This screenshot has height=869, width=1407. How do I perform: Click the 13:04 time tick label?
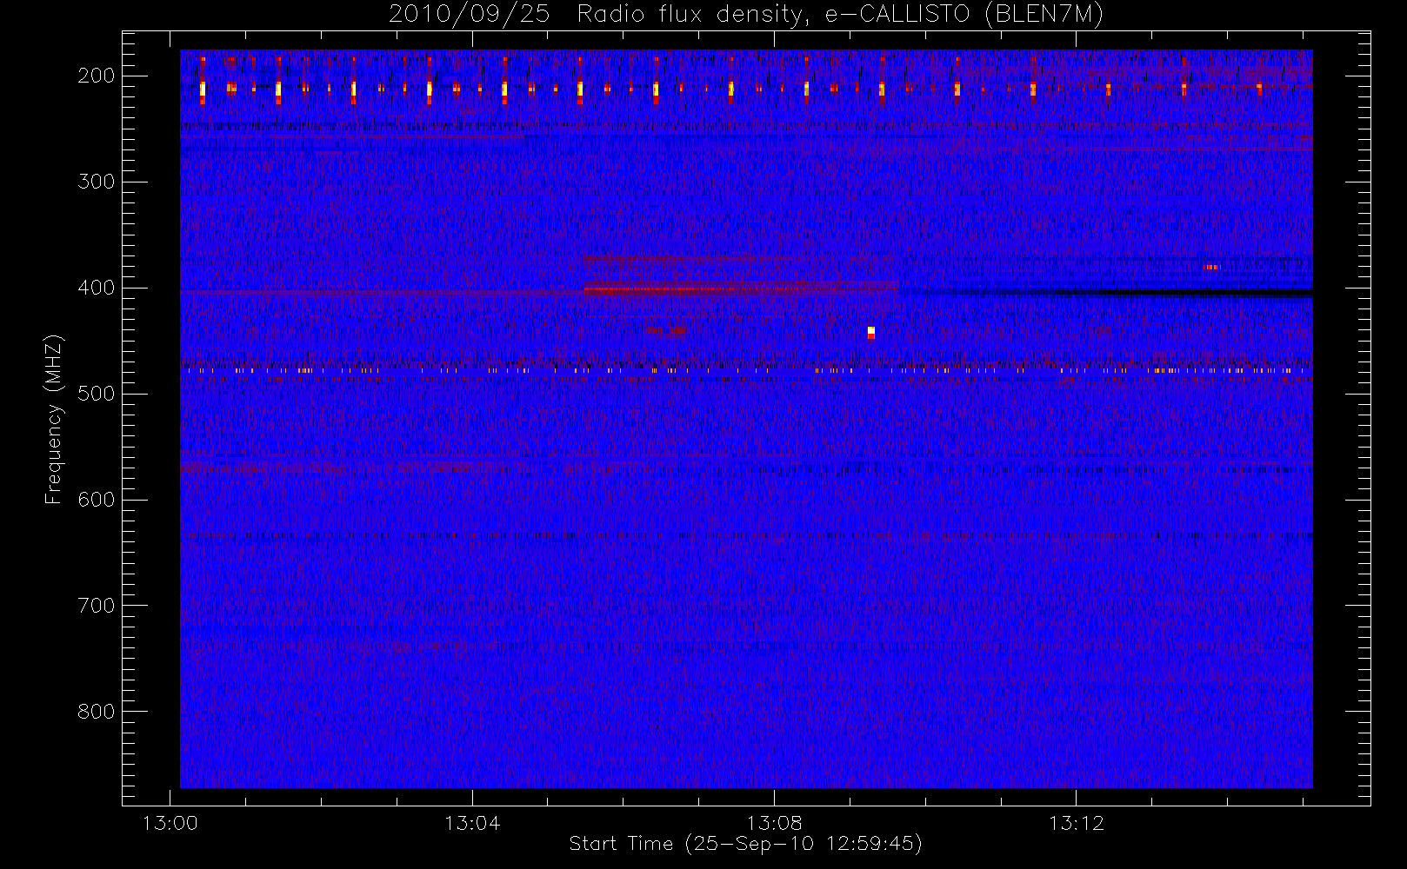(x=472, y=823)
